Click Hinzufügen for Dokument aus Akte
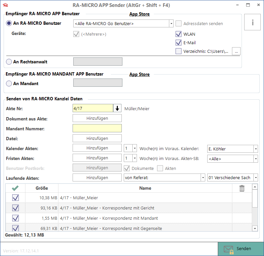Image resolution: width=264 pixels, height=256 pixels. (x=97, y=118)
